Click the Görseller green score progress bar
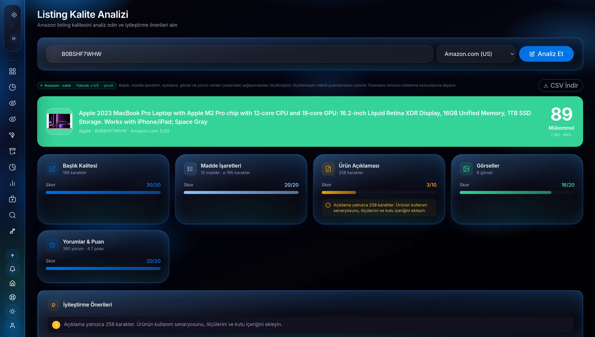 coord(517,192)
